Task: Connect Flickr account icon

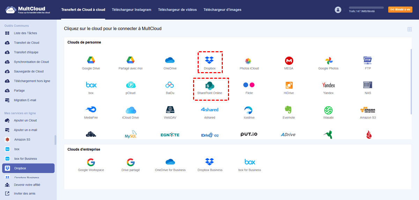Action: pos(249,85)
